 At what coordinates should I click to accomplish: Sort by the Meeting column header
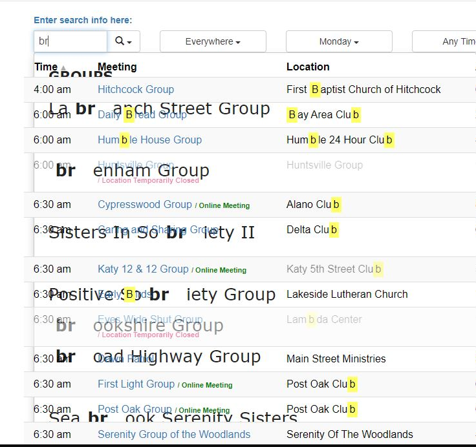pyautogui.click(x=117, y=67)
